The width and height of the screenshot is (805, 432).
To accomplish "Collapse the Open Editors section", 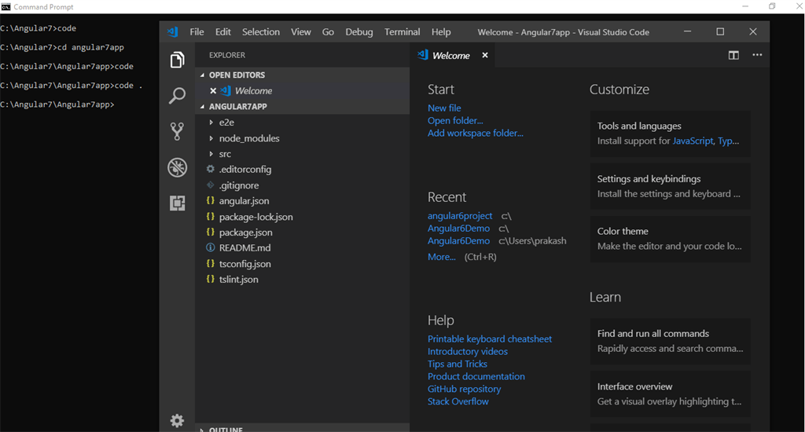I will click(x=202, y=75).
